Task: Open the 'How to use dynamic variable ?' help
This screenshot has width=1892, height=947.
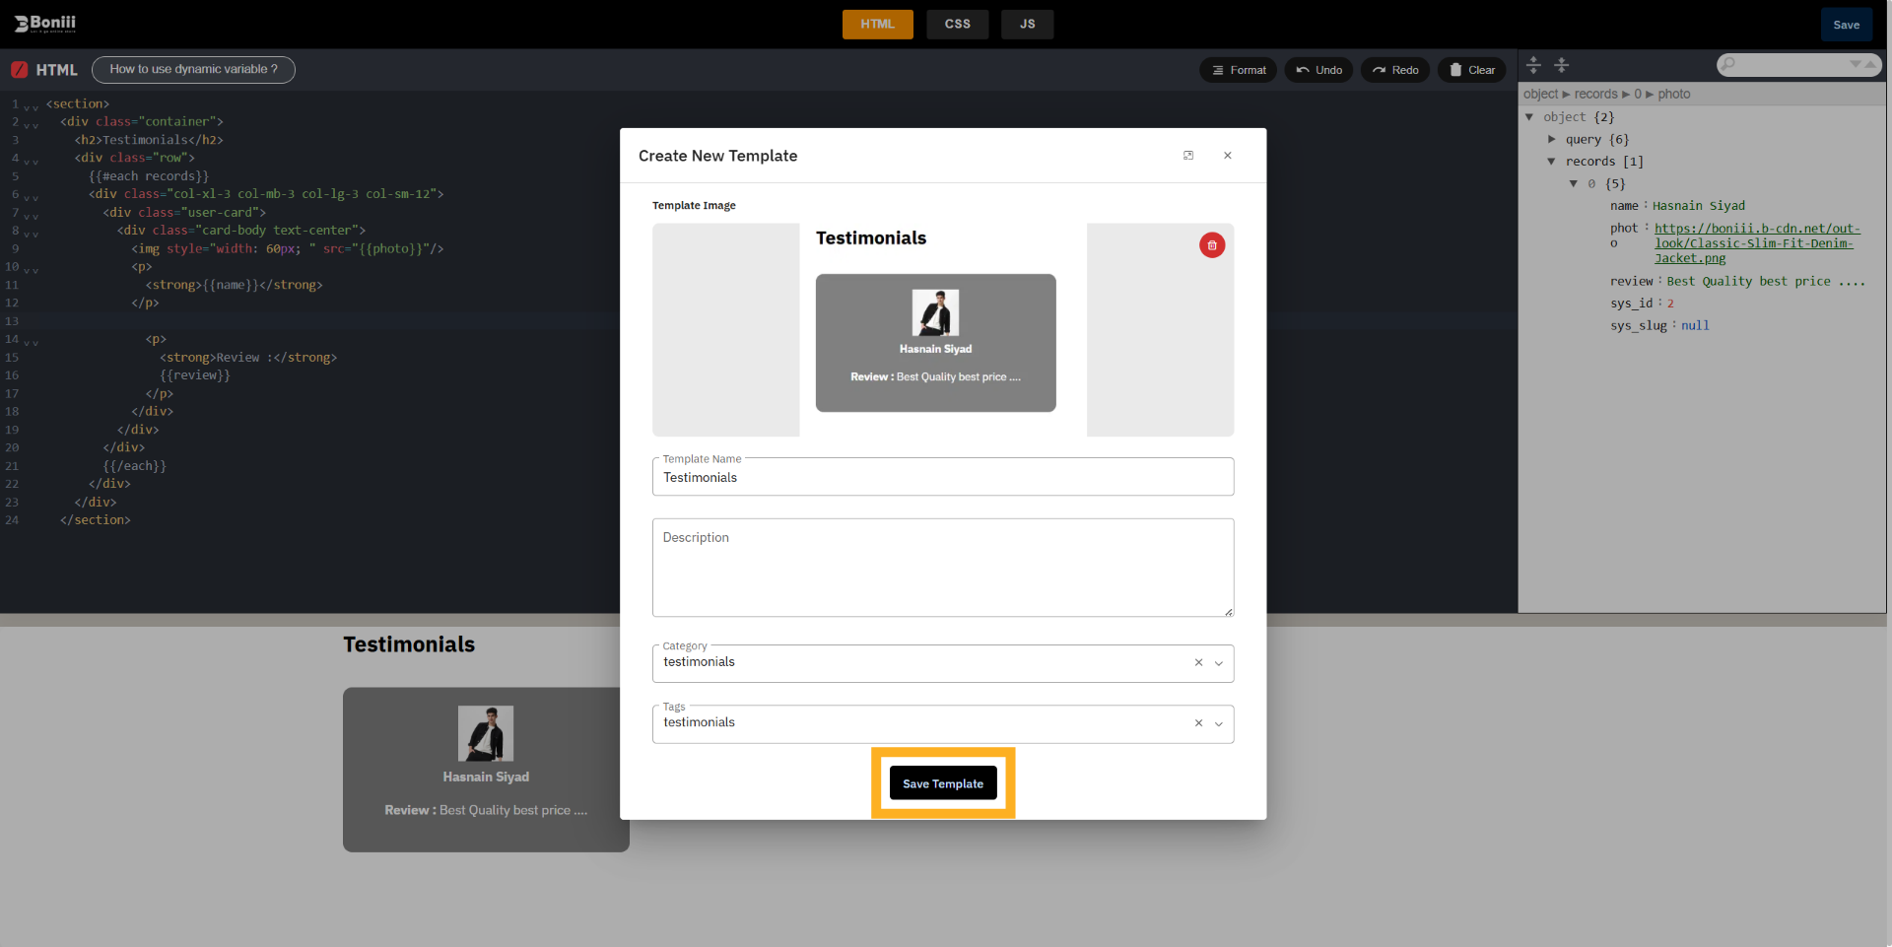Action: point(193,70)
